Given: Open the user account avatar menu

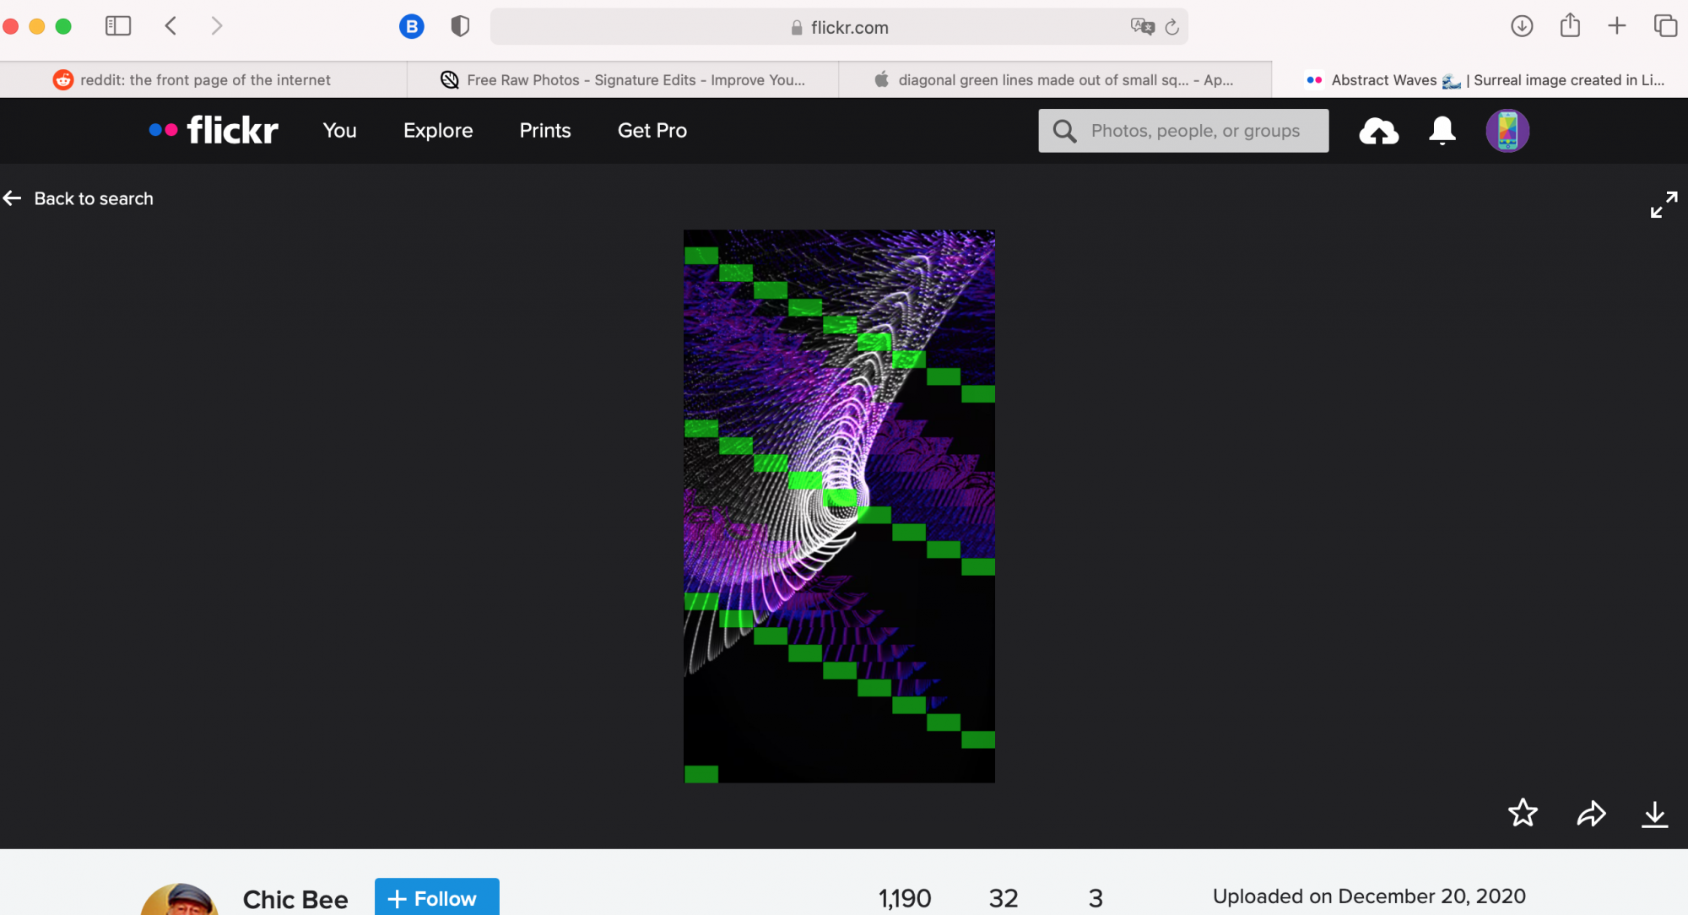Looking at the screenshot, I should (x=1507, y=131).
